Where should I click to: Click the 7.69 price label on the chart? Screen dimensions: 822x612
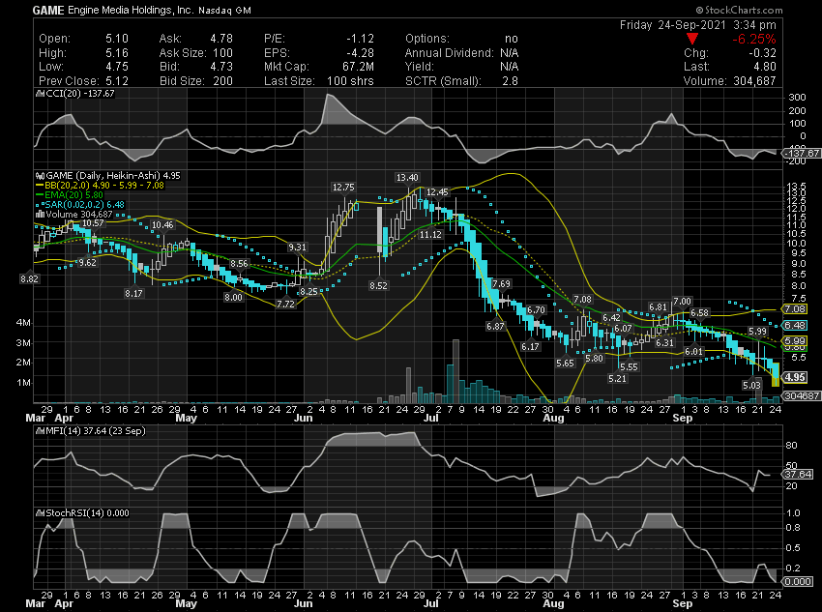click(x=501, y=284)
